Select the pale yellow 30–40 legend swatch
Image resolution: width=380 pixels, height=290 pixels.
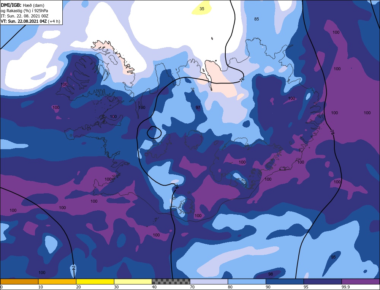(x=133, y=281)
